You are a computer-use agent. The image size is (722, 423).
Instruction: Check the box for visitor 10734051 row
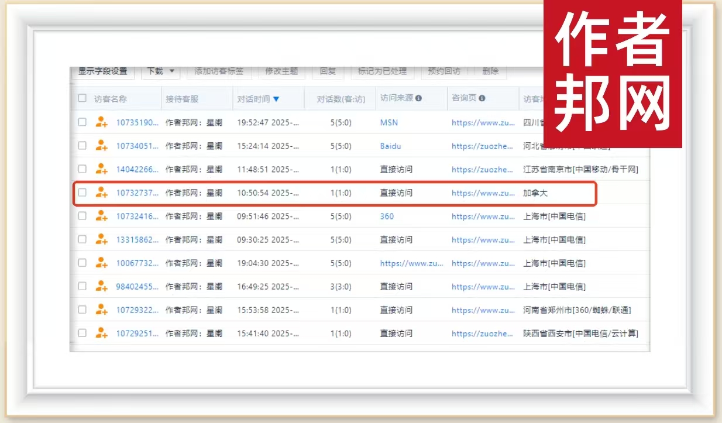tap(82, 146)
